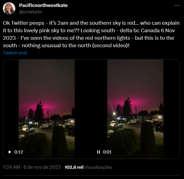Click the tweet body text
The height and width of the screenshot is (179, 184).
point(91,34)
